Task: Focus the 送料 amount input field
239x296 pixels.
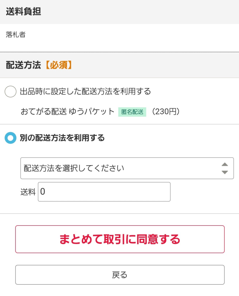Action: [104, 192]
